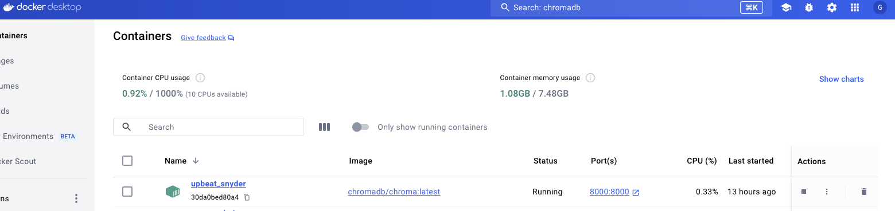
Task: Click the containers Search input field
Action: pos(208,127)
